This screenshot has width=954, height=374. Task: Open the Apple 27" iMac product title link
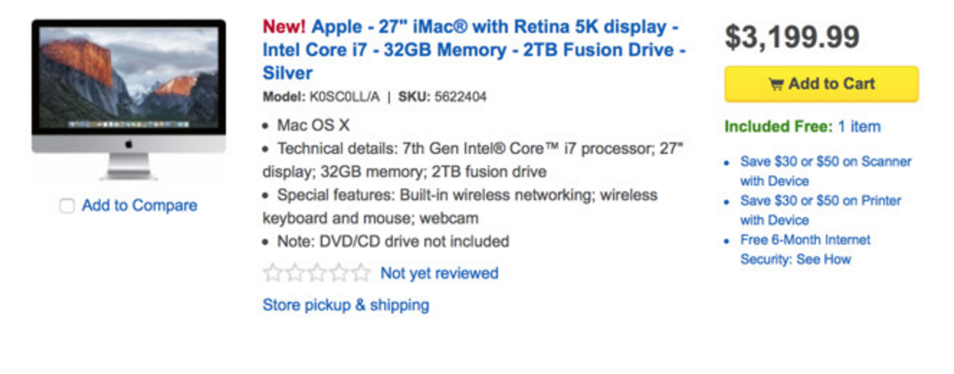(x=474, y=50)
